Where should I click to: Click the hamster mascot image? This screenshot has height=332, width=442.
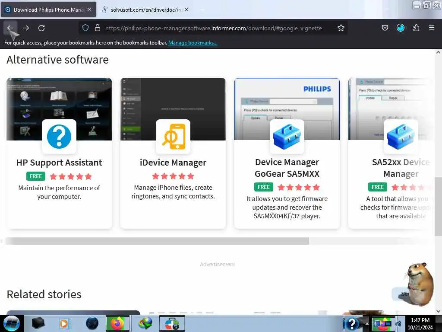point(420,284)
